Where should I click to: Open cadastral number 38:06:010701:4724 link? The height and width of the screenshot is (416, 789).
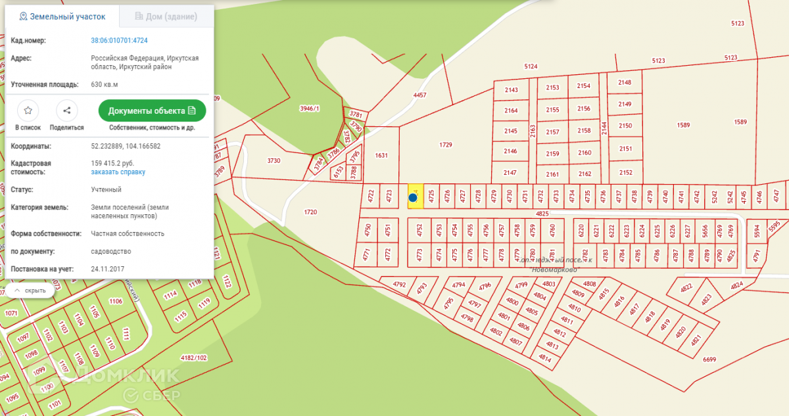pos(119,41)
